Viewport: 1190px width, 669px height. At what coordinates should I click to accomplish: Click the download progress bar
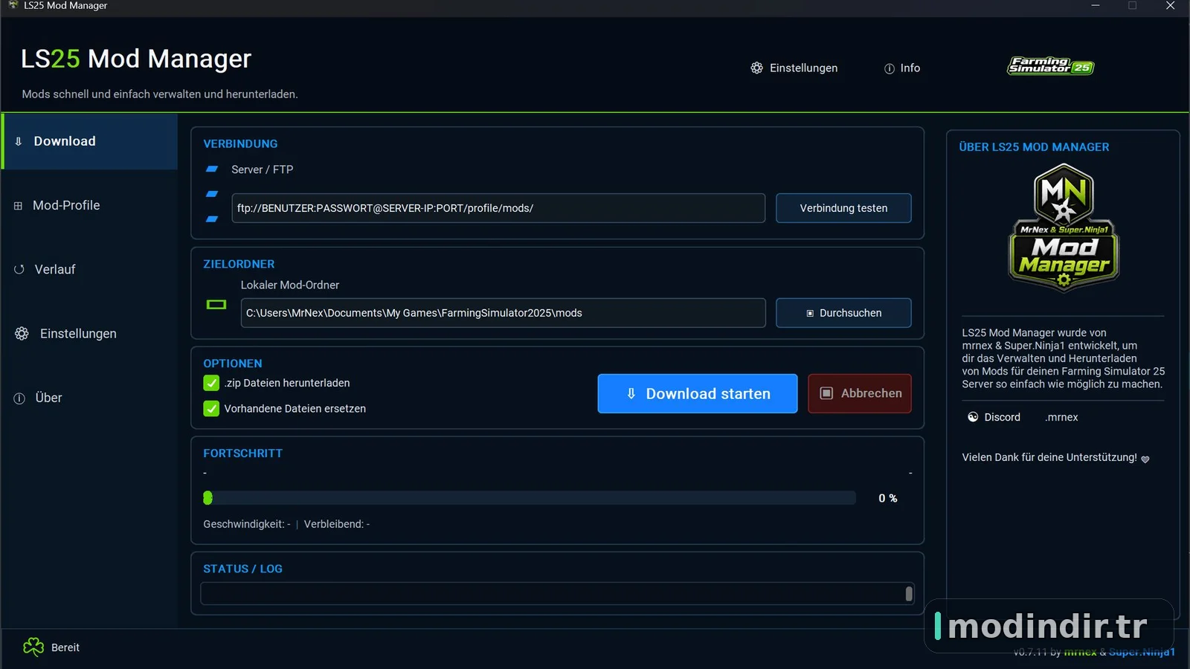point(530,498)
